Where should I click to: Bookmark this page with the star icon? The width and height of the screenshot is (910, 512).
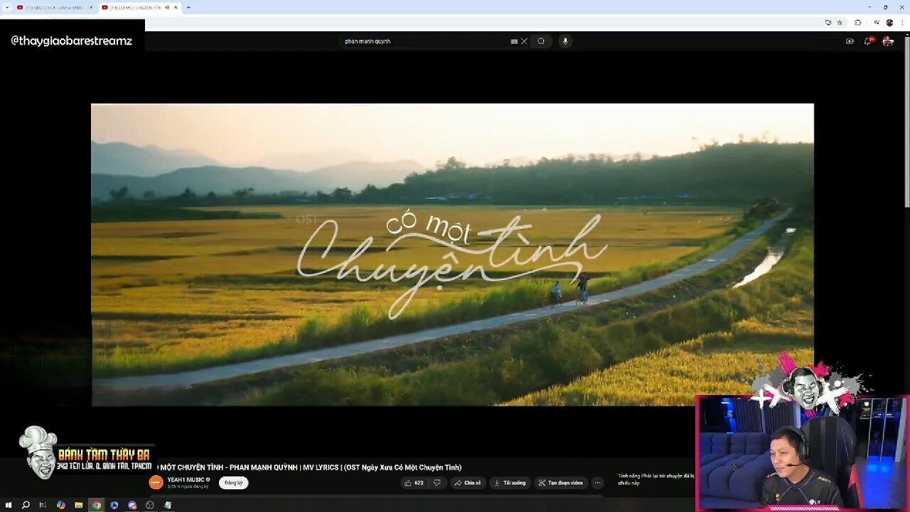click(x=840, y=23)
